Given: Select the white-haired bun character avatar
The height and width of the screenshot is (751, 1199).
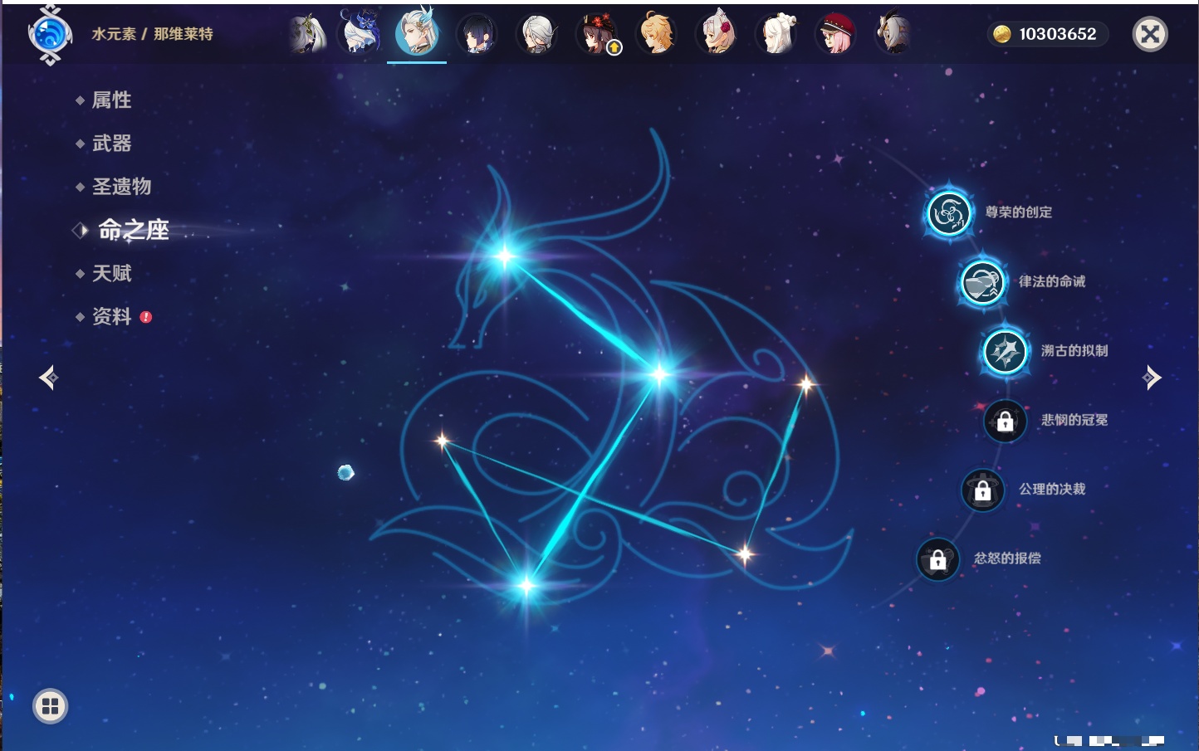Looking at the screenshot, I should point(776,34).
